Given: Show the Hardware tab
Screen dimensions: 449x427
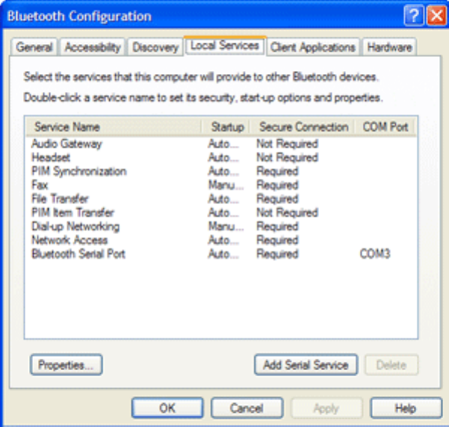Looking at the screenshot, I should point(389,47).
